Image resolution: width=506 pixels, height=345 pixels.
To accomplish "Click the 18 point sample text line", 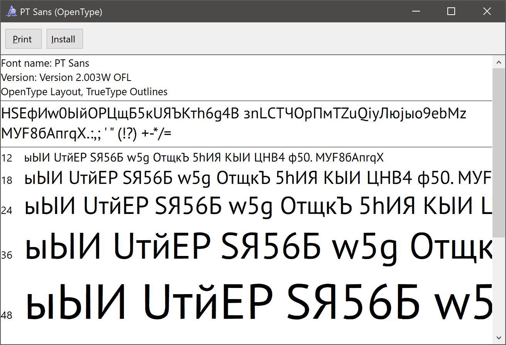I will (x=258, y=178).
